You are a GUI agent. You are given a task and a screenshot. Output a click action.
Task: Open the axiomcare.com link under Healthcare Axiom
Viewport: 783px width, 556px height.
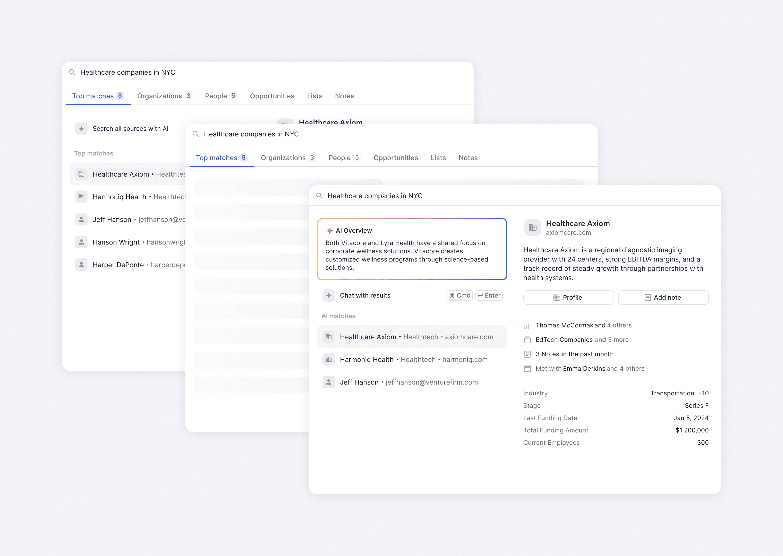[568, 233]
